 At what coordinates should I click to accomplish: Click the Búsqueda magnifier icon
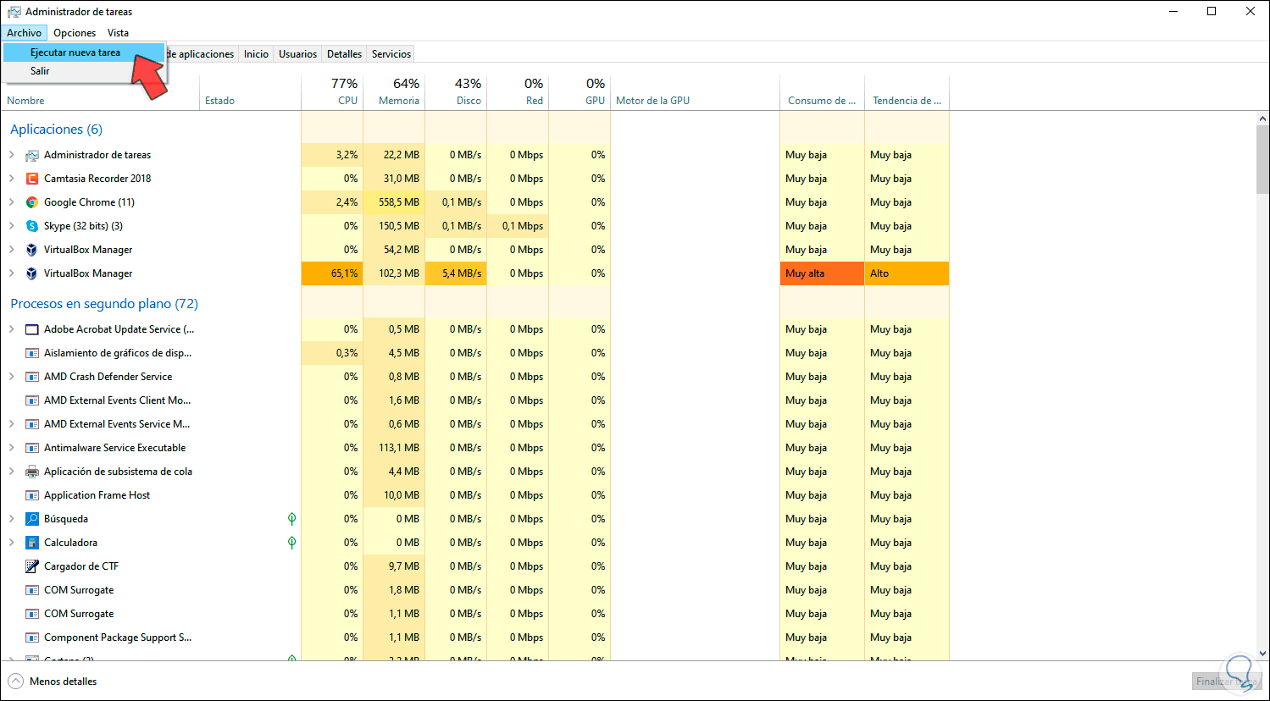[x=32, y=519]
